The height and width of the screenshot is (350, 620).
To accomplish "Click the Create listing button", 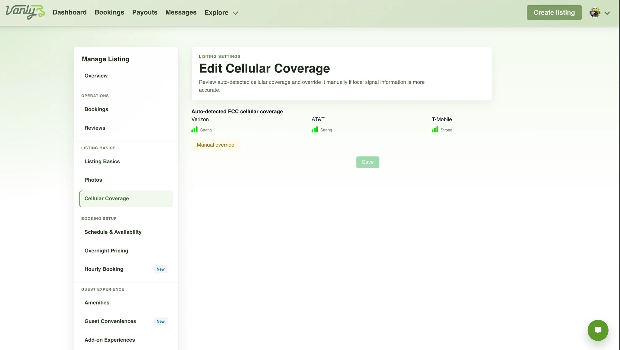I will (x=554, y=13).
